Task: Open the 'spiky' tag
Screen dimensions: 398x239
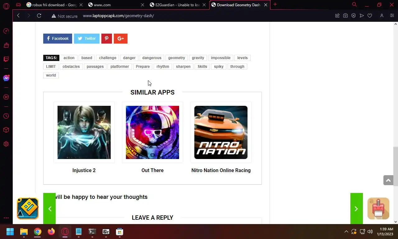Action: pyautogui.click(x=219, y=67)
